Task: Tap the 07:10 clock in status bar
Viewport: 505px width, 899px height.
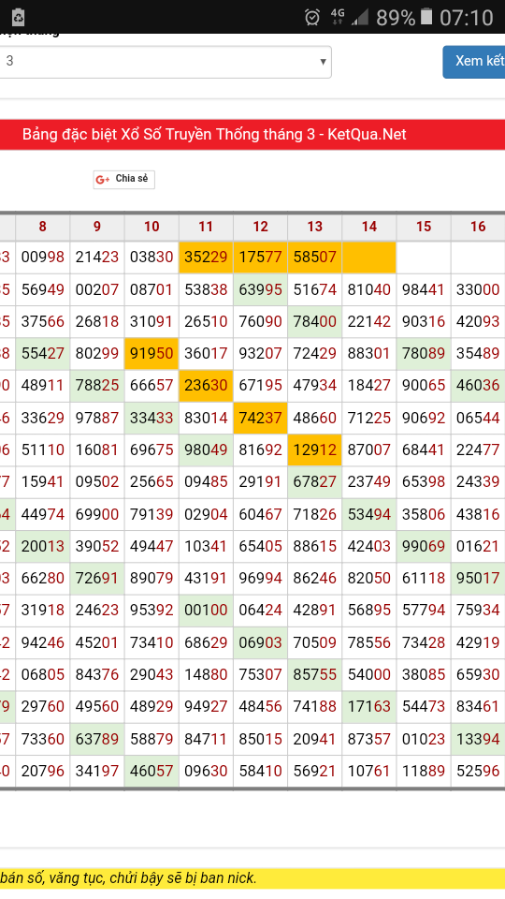Action: click(467, 18)
